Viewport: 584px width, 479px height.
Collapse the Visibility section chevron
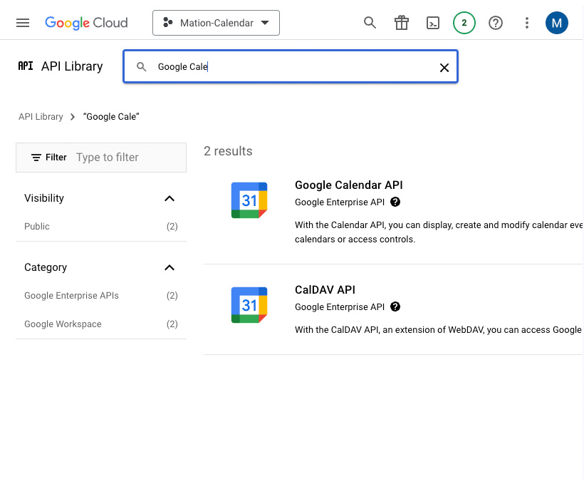[170, 198]
